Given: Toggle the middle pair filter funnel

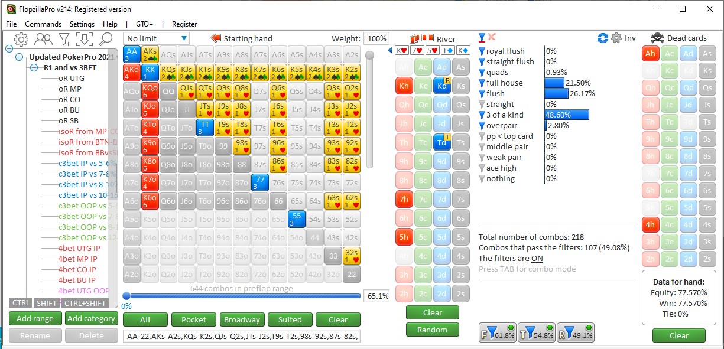Looking at the screenshot, I should pos(482,147).
